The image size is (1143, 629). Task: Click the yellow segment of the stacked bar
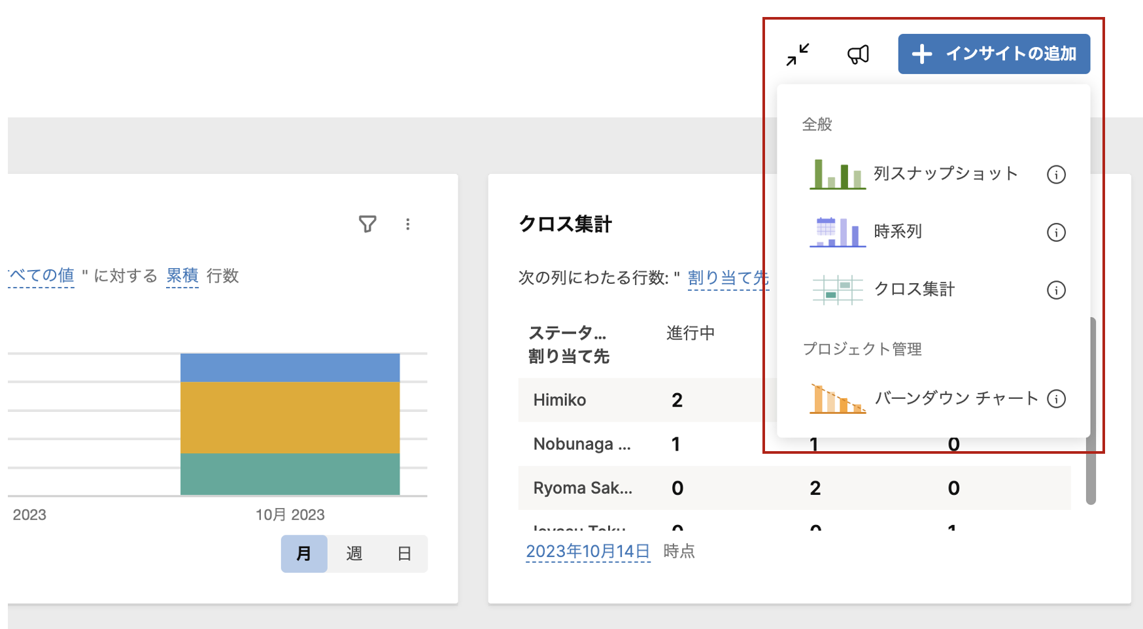[290, 417]
